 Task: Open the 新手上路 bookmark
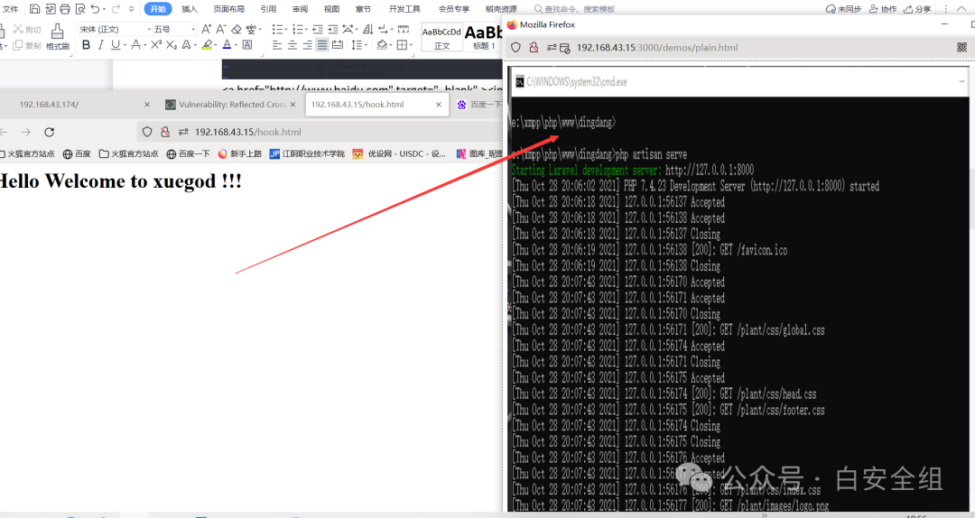tap(239, 153)
